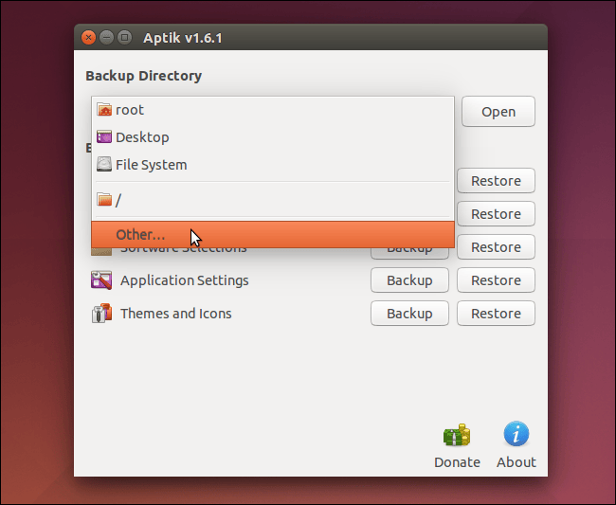616x505 pixels.
Task: Select the root home folder icon
Action: point(104,110)
